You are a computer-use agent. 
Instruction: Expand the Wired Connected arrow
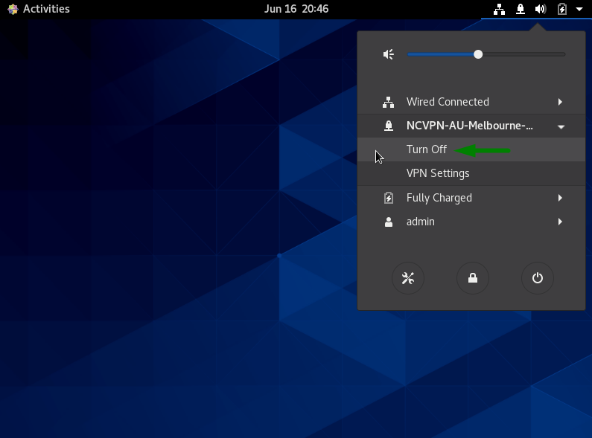coord(560,102)
